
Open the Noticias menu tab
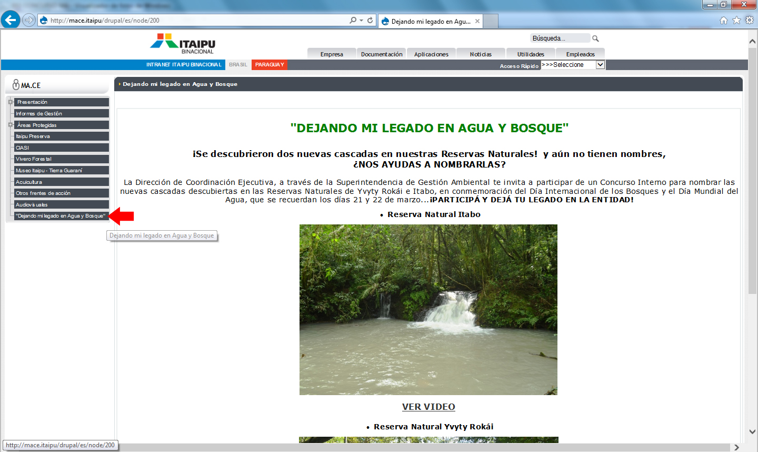click(481, 54)
